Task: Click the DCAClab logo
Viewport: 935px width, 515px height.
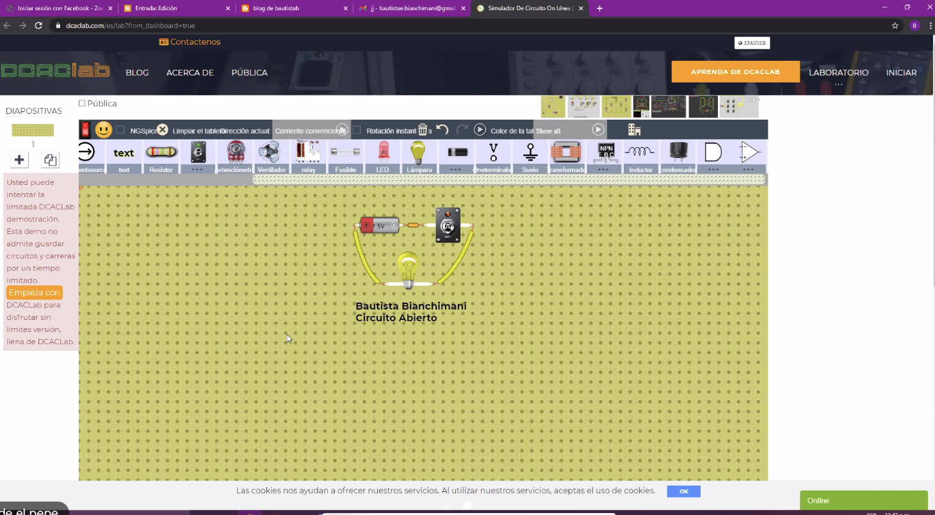Action: 55,70
